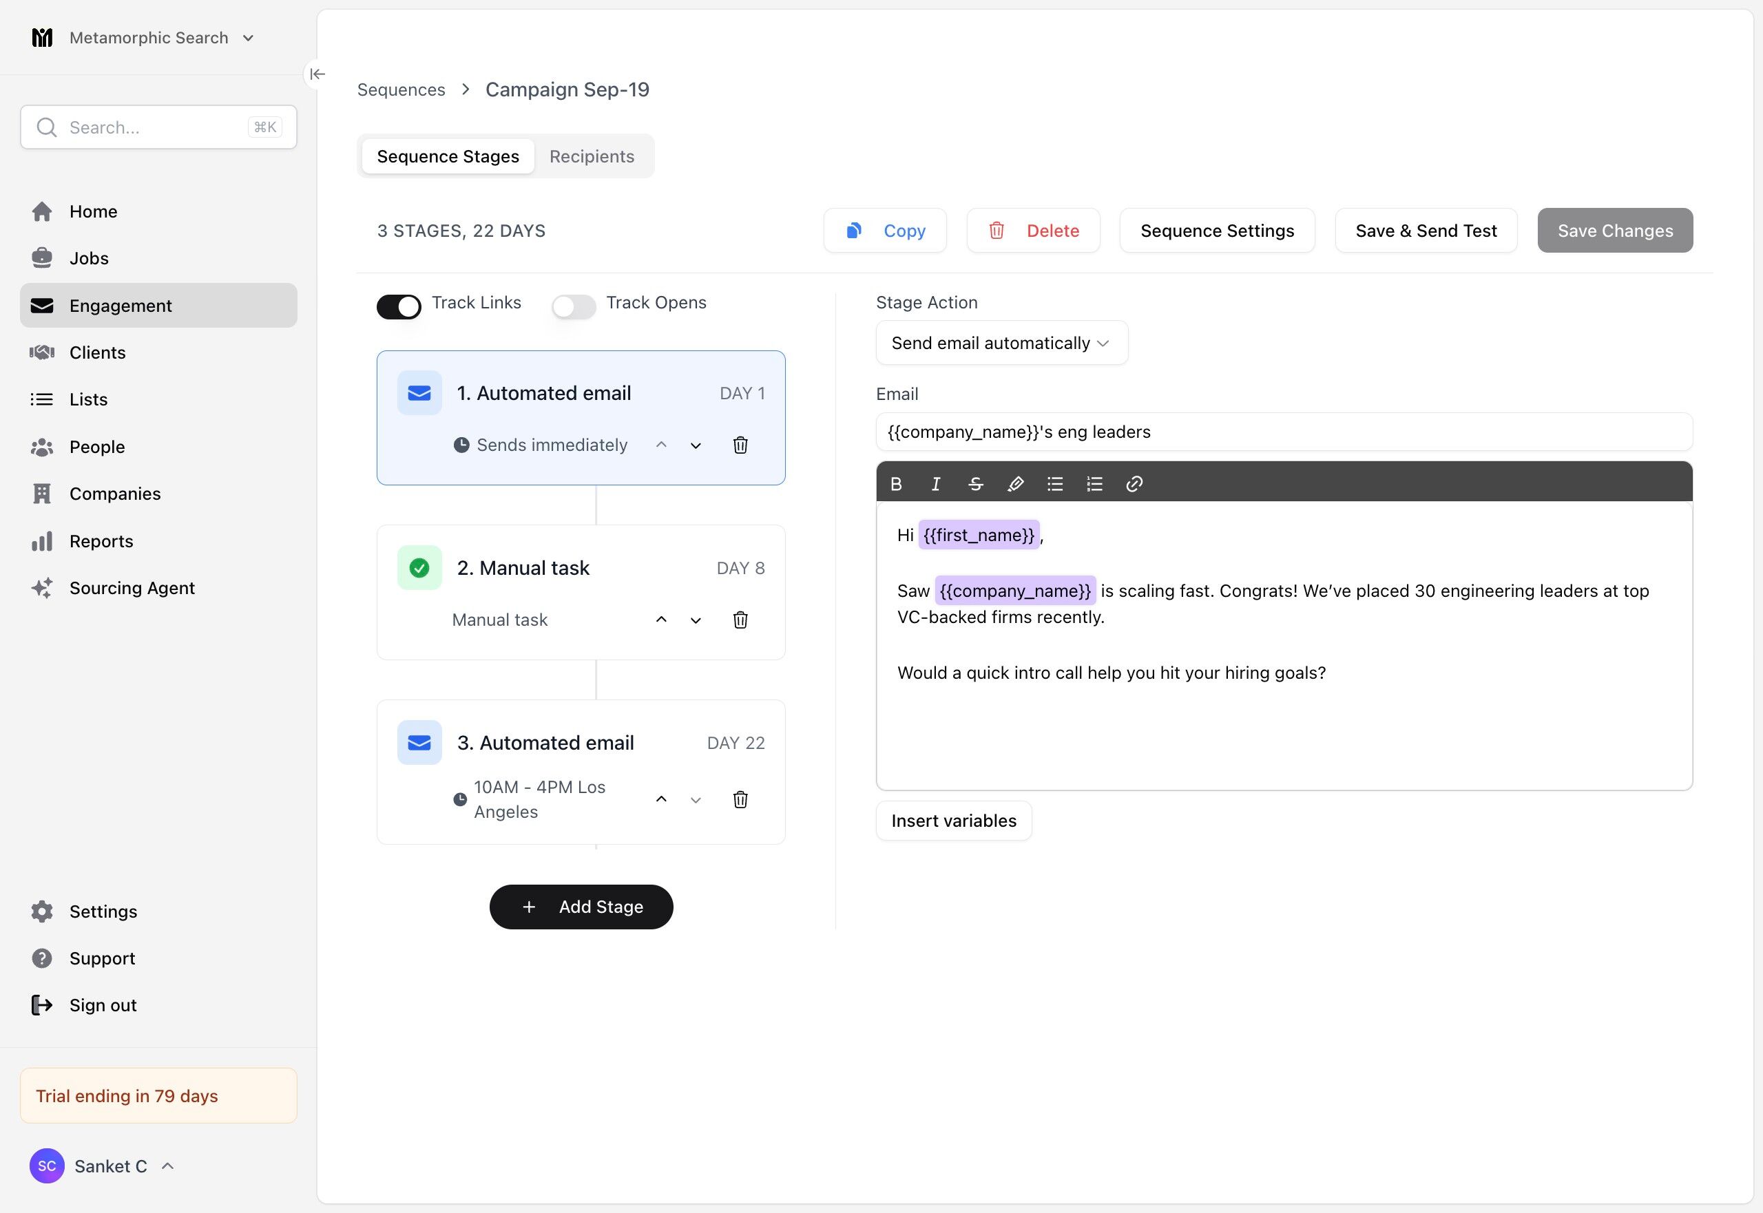The height and width of the screenshot is (1213, 1763).
Task: Apply italic formatting in email toolbar
Action: coord(936,484)
